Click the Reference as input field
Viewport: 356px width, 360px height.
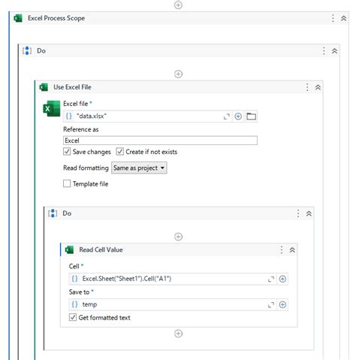tap(160, 141)
